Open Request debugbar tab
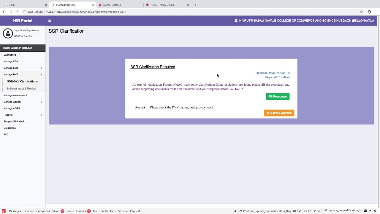Screen dimensions: 380x214 pos(135,211)
